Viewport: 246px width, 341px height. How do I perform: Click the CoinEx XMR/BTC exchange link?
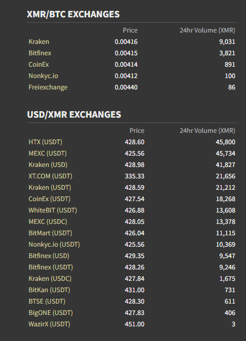39,65
